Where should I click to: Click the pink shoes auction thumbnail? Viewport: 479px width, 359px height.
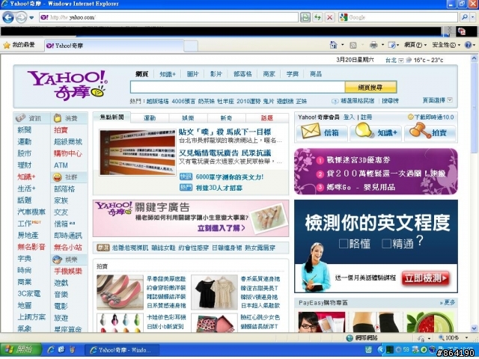[x=120, y=292]
